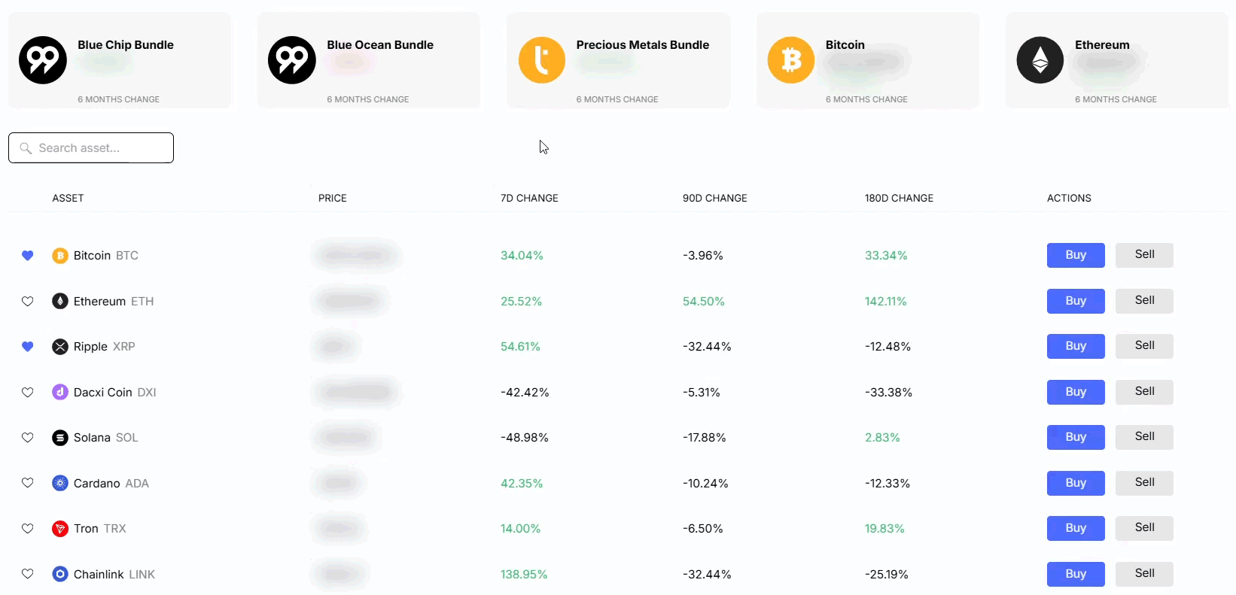Sort table using the 180D Change header
1236x595 pixels.
pyautogui.click(x=899, y=198)
